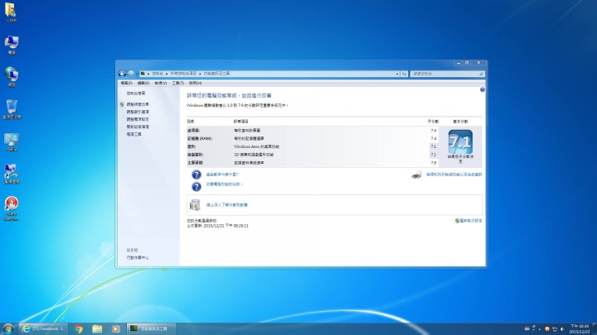Open the 工具(T) Tools menu
Viewport: 597px width, 335px height.
pyautogui.click(x=177, y=84)
